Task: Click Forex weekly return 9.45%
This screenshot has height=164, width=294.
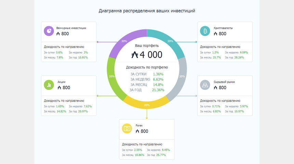Action: click(x=166, y=150)
